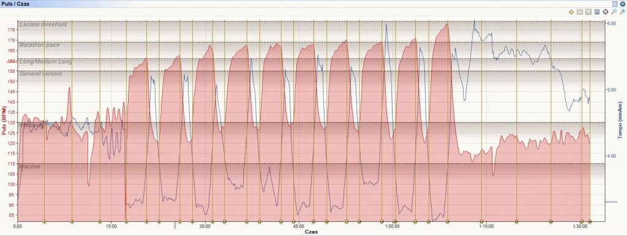
Task: Click the Recovery zone label
Action: [31, 125]
